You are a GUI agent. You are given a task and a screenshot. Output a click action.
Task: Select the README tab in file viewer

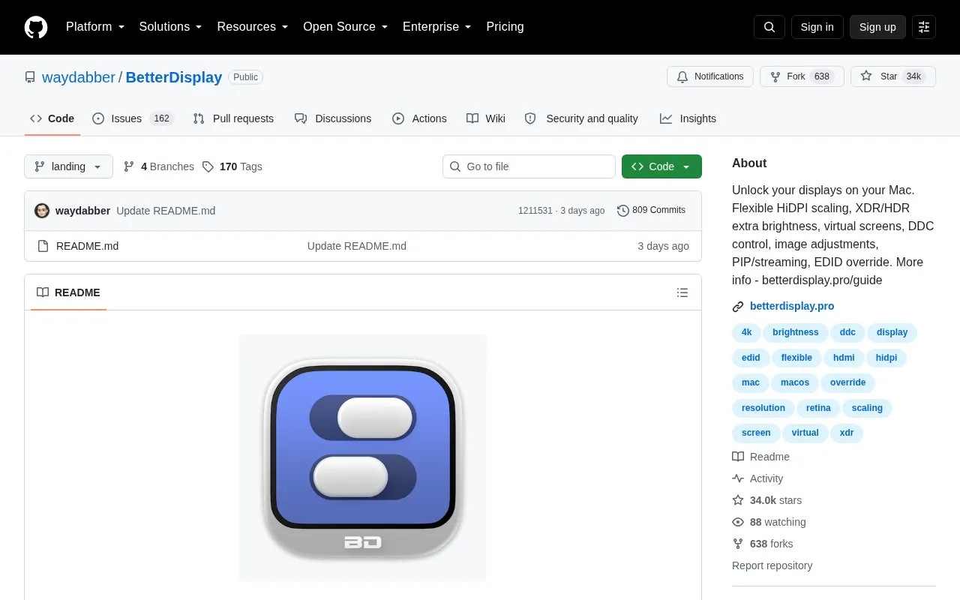coord(68,292)
